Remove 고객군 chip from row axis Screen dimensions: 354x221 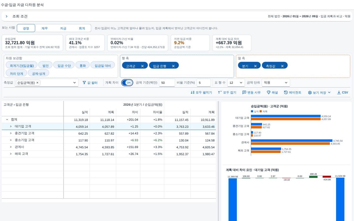142,66
